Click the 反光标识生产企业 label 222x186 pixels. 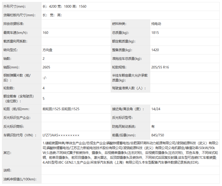[17, 118]
